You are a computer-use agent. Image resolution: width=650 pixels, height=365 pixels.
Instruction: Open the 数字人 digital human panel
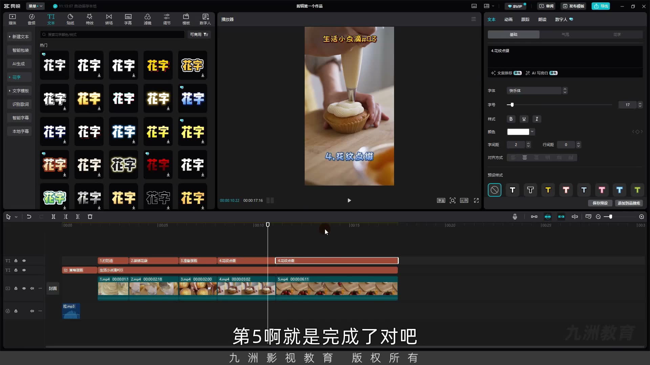click(x=205, y=19)
